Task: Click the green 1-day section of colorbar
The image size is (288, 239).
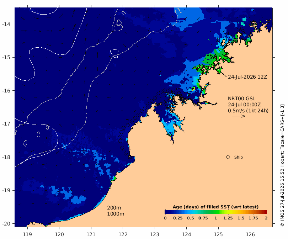Action: (x=215, y=212)
